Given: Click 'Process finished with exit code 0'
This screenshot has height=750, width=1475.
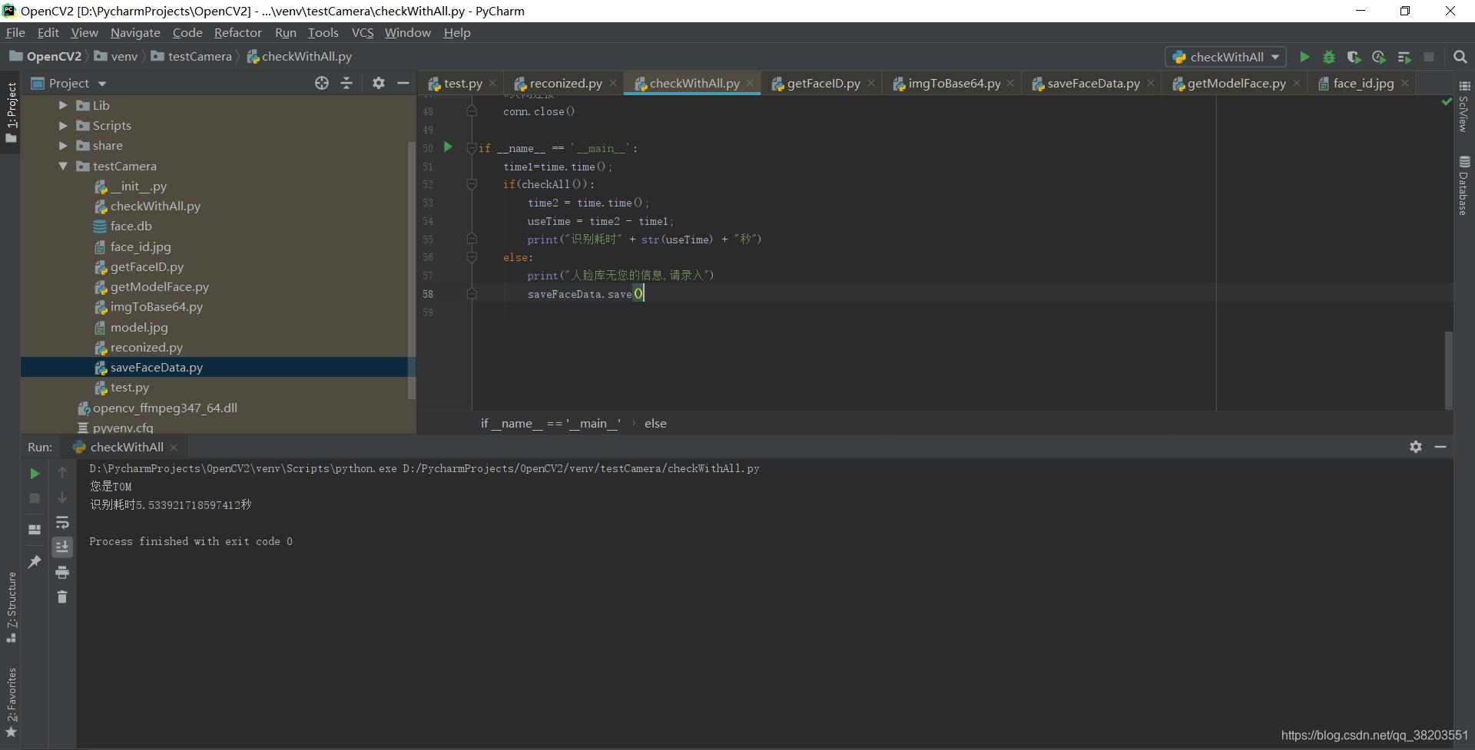Looking at the screenshot, I should 191,541.
